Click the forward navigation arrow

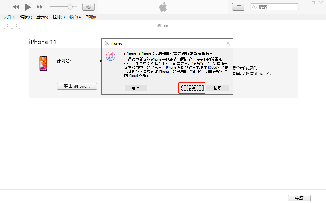pyautogui.click(x=16, y=25)
